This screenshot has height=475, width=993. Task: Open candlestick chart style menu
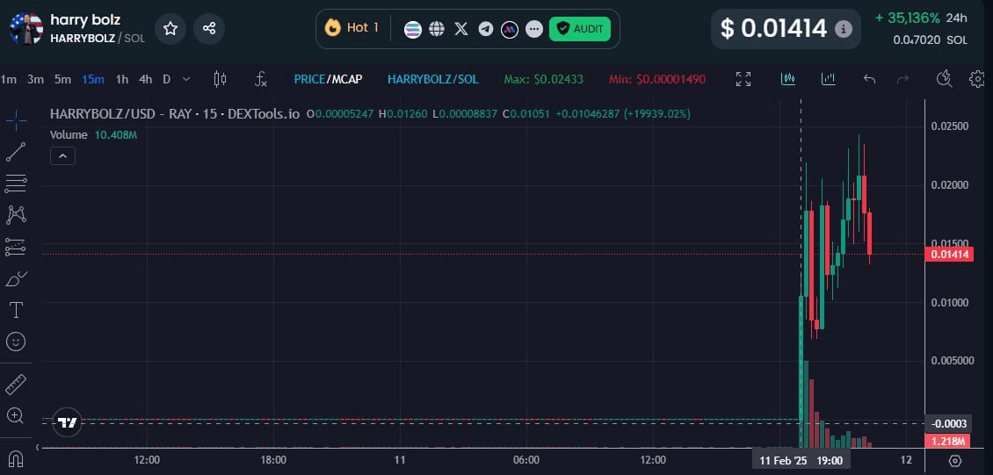point(220,79)
